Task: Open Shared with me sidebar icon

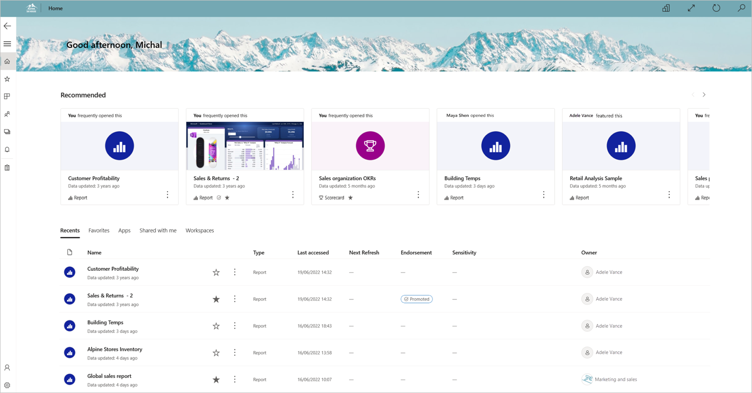Action: point(7,114)
